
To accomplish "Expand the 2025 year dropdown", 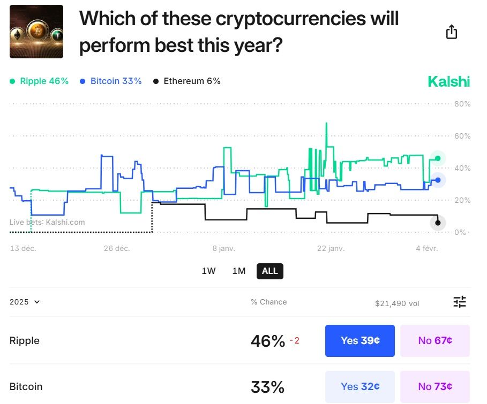I will [x=25, y=302].
